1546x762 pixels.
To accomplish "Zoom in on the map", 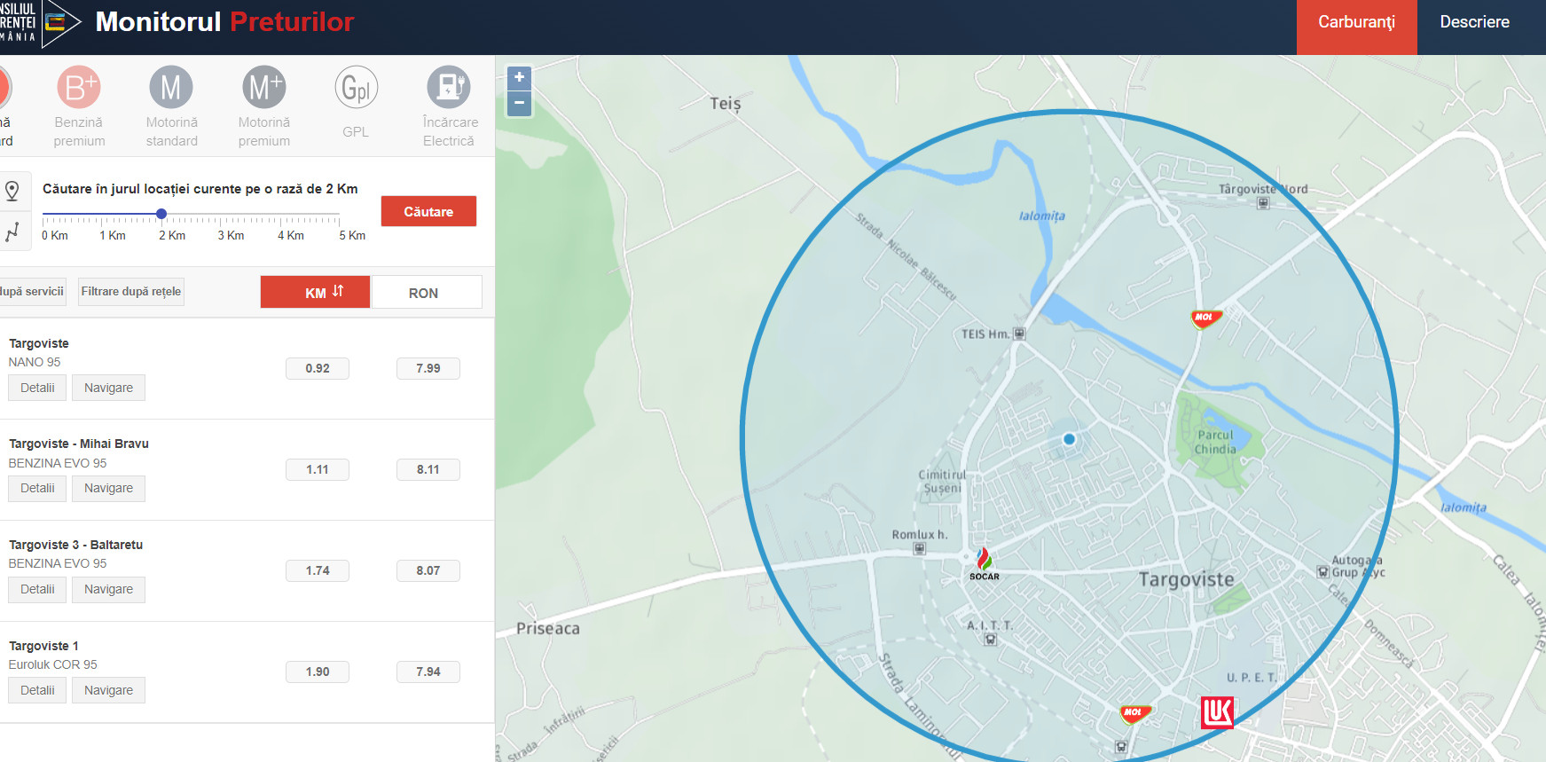I will [x=519, y=78].
